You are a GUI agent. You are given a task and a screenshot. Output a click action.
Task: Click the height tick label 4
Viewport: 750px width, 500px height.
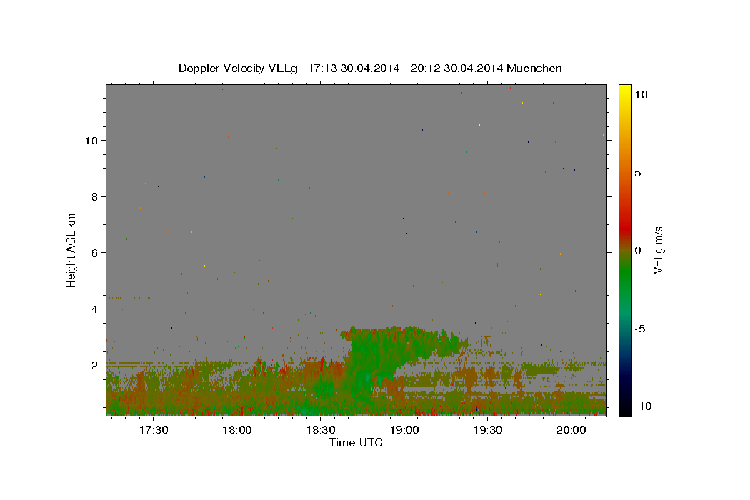tap(95, 309)
